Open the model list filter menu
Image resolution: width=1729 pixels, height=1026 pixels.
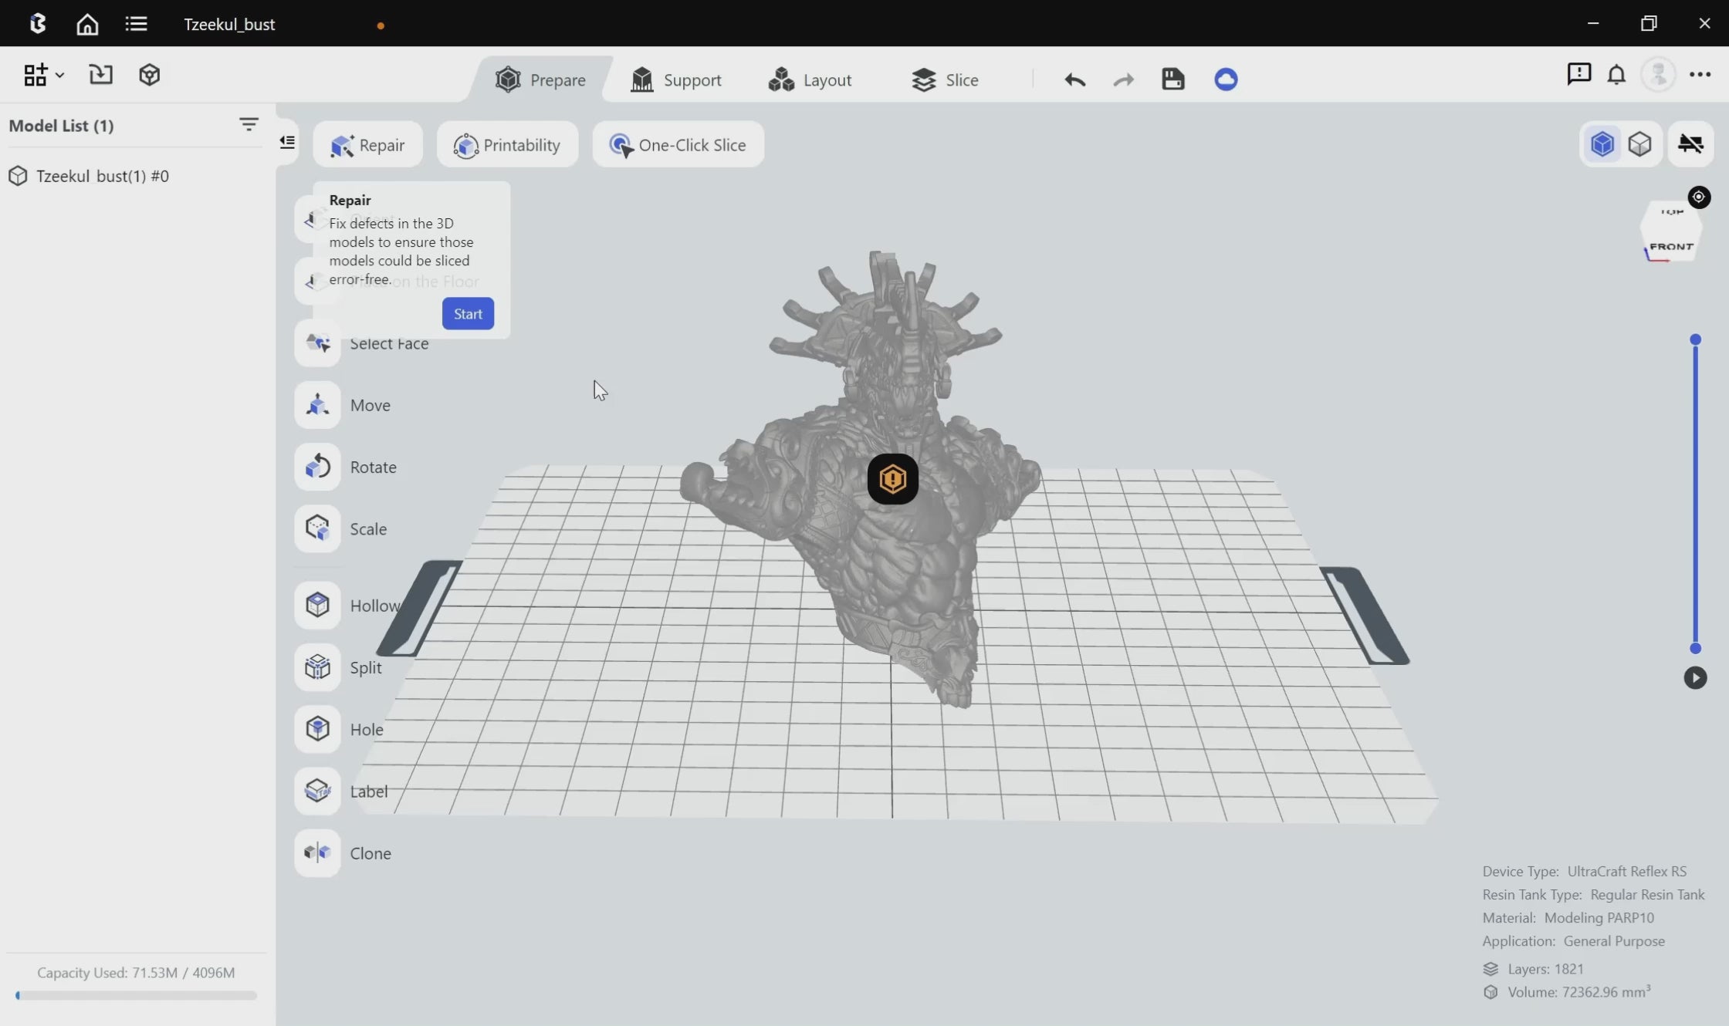(249, 125)
